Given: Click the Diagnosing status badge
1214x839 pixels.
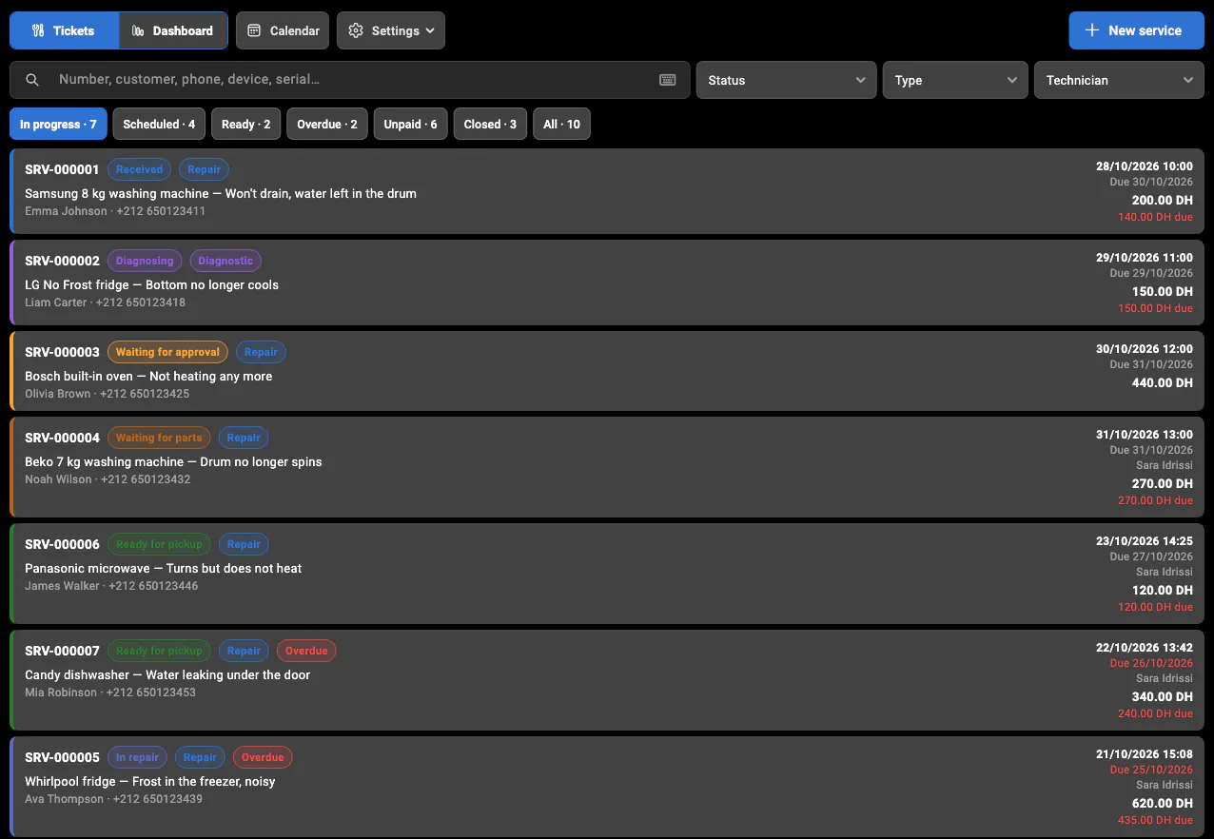Looking at the screenshot, I should pos(145,261).
